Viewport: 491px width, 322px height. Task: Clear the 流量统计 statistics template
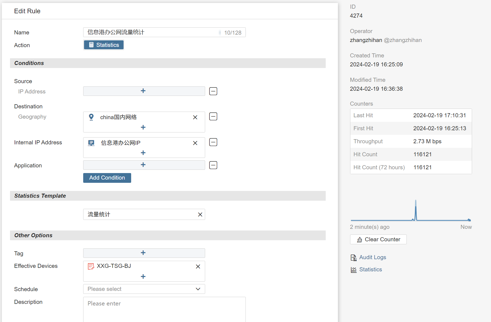point(200,214)
